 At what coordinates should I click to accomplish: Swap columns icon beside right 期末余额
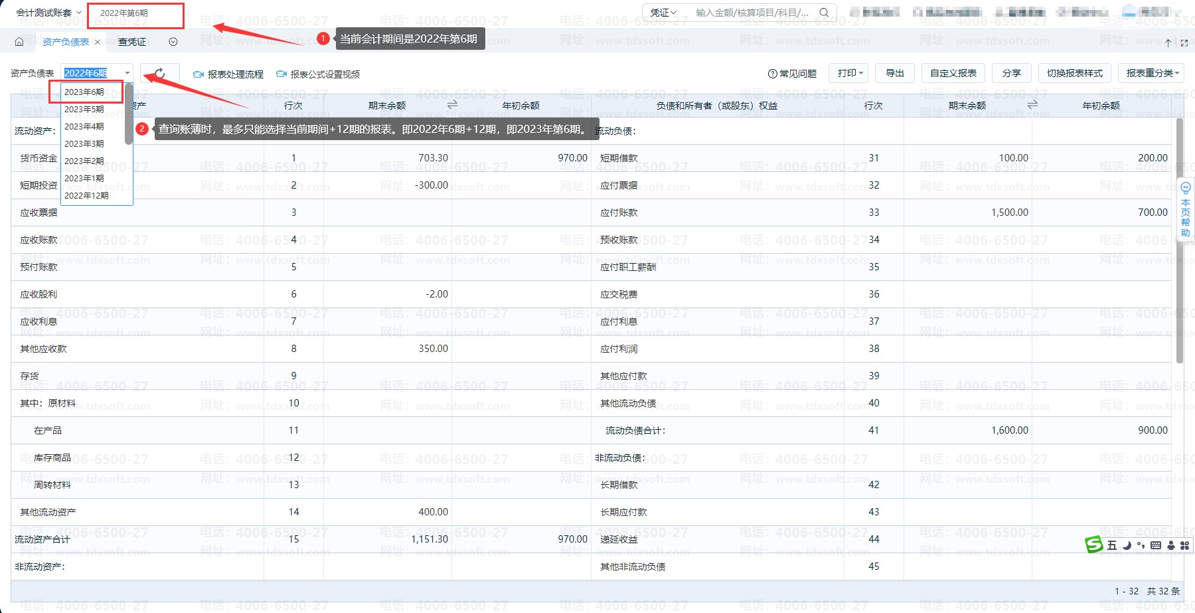1032,105
